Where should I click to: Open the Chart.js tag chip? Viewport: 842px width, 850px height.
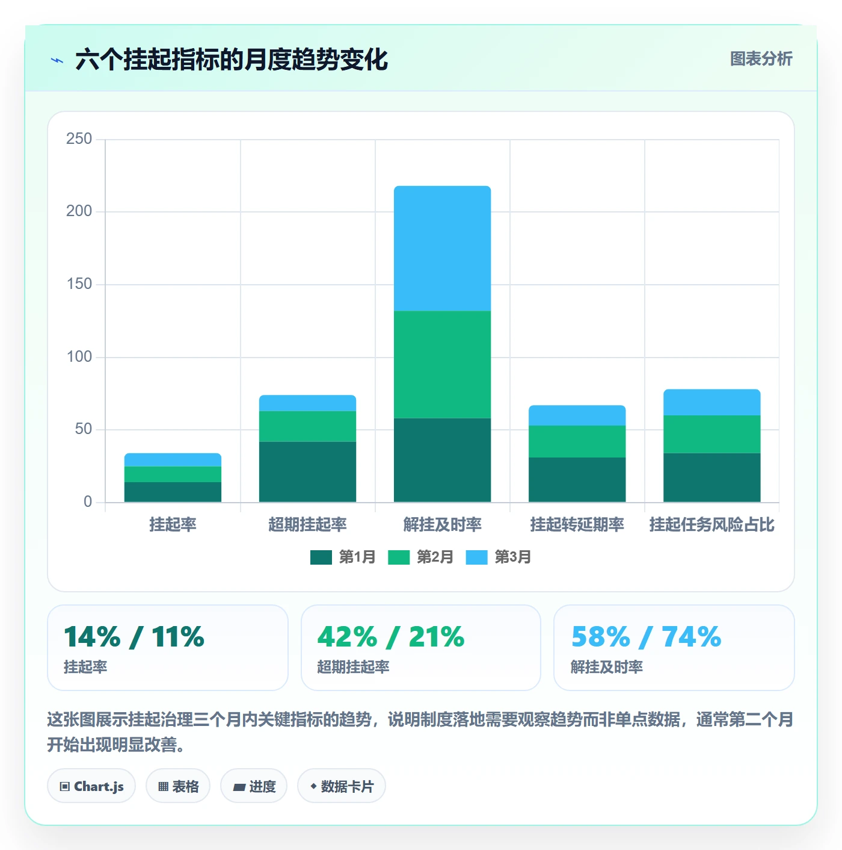click(x=91, y=786)
